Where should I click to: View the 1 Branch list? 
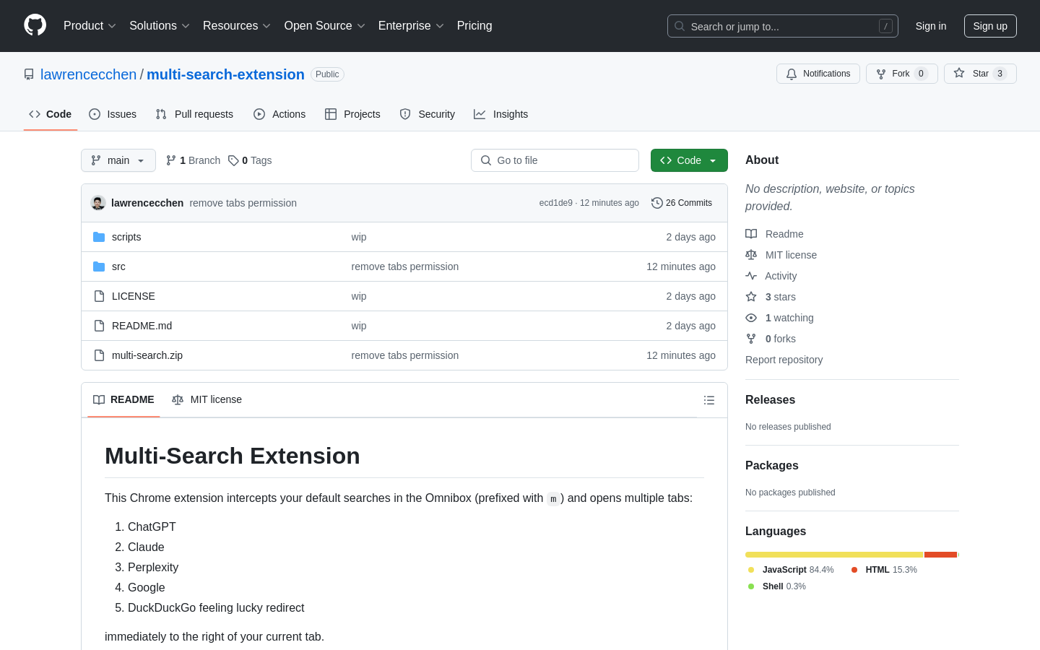(x=193, y=160)
